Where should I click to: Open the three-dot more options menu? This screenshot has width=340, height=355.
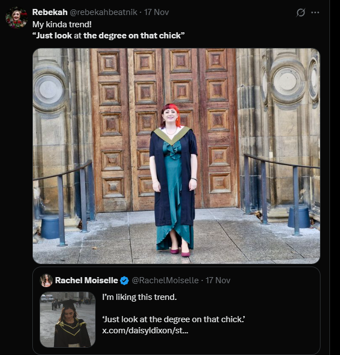tap(315, 12)
